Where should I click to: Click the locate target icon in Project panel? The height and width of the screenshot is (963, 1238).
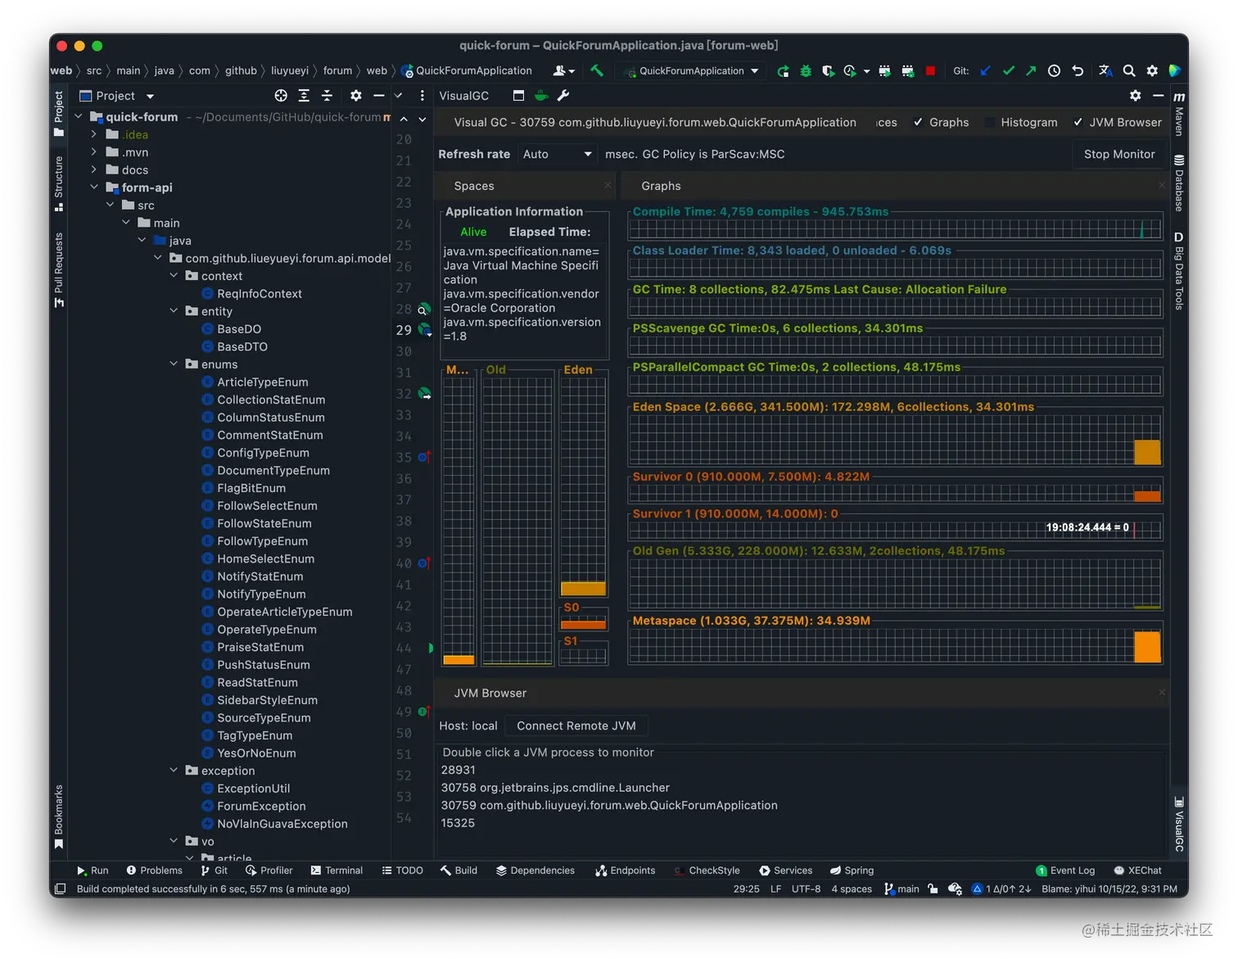tap(281, 96)
